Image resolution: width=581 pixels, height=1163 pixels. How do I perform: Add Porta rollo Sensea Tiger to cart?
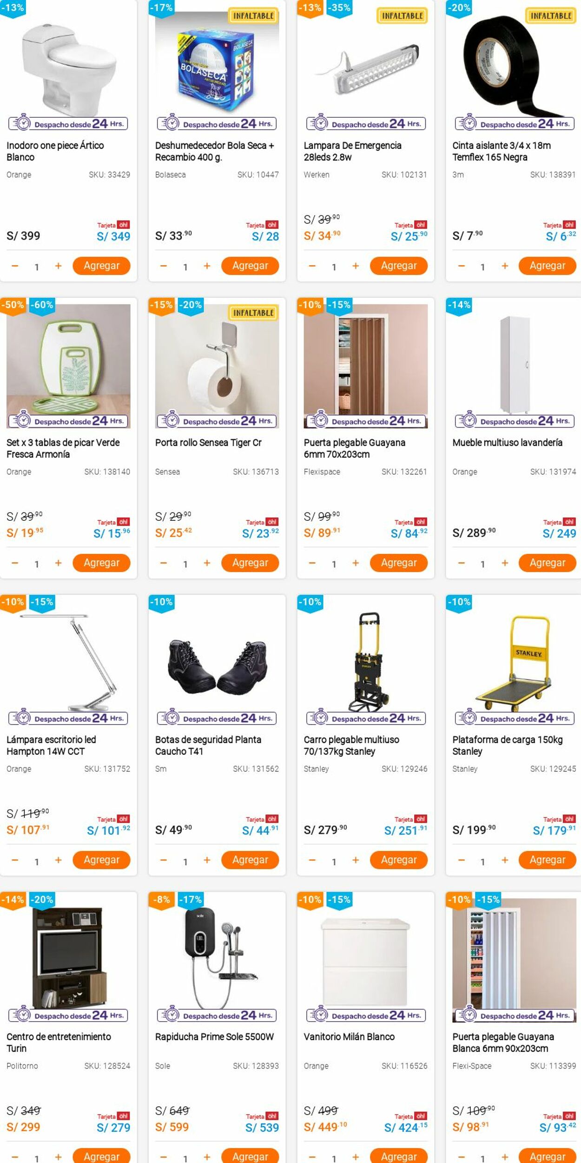250,563
